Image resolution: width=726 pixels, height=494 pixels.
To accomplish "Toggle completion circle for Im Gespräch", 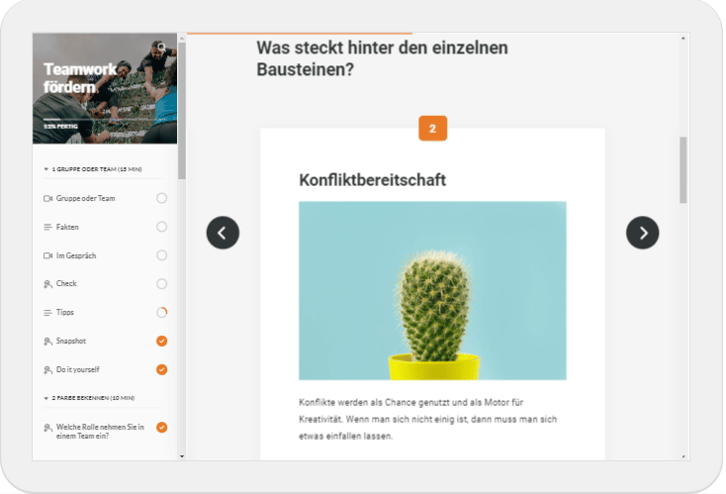I will (x=161, y=255).
